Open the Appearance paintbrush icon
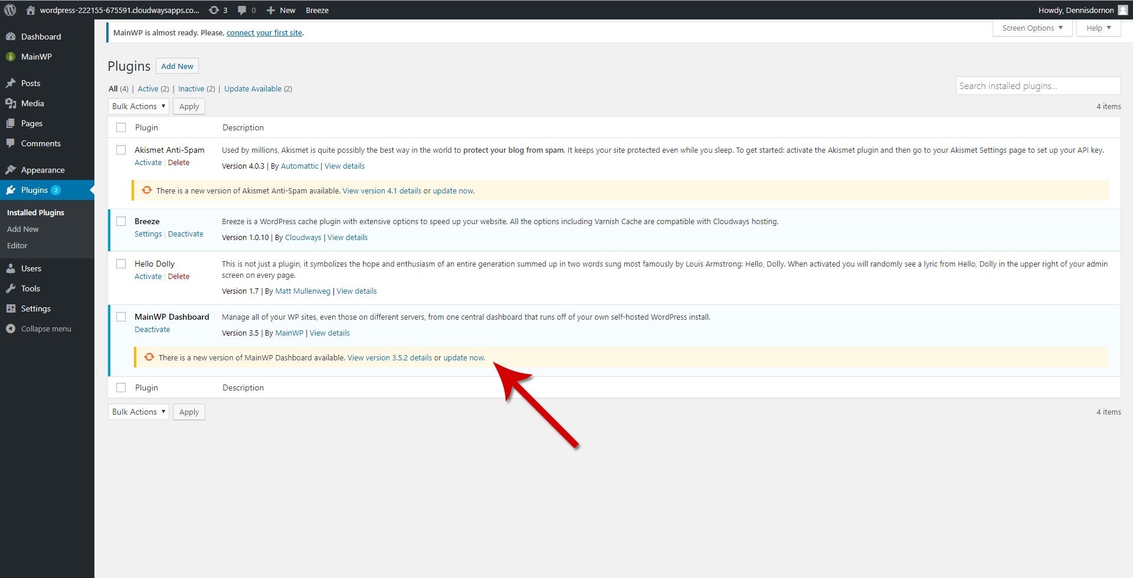This screenshot has height=578, width=1133. (x=12, y=169)
